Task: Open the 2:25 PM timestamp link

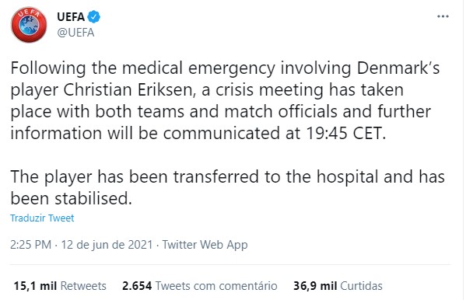Action: [30, 245]
